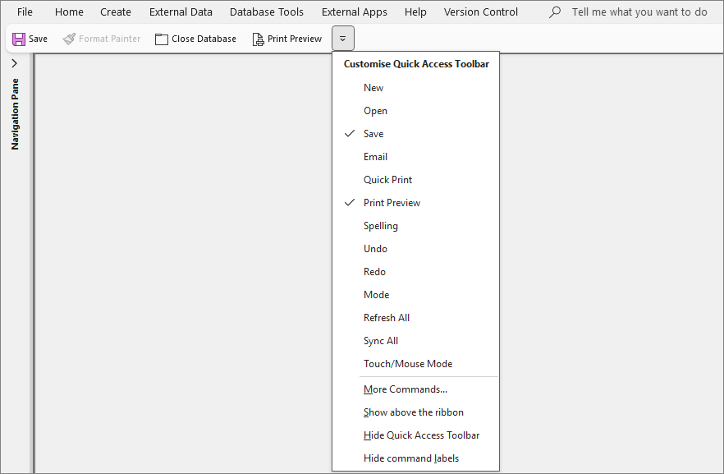This screenshot has height=474, width=724.
Task: Uncheck Save in the customise menu
Action: [x=415, y=134]
